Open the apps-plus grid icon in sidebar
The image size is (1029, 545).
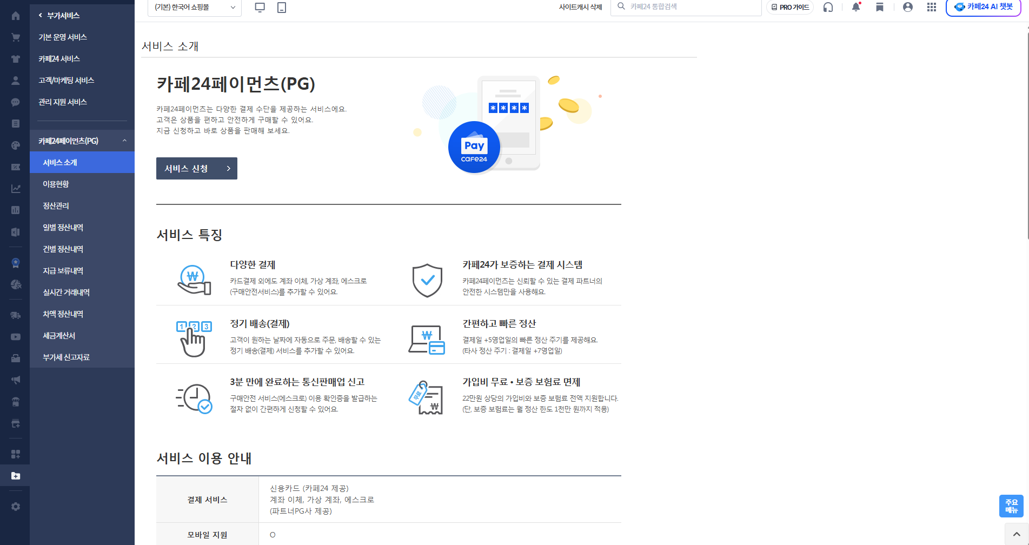click(x=15, y=454)
